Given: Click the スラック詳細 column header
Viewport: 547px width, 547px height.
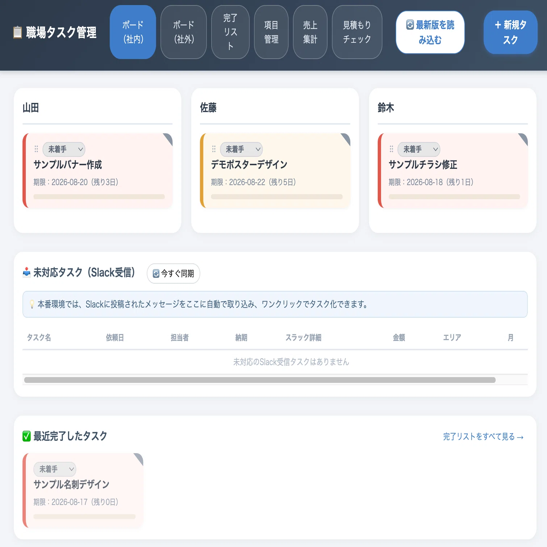Looking at the screenshot, I should tap(303, 338).
